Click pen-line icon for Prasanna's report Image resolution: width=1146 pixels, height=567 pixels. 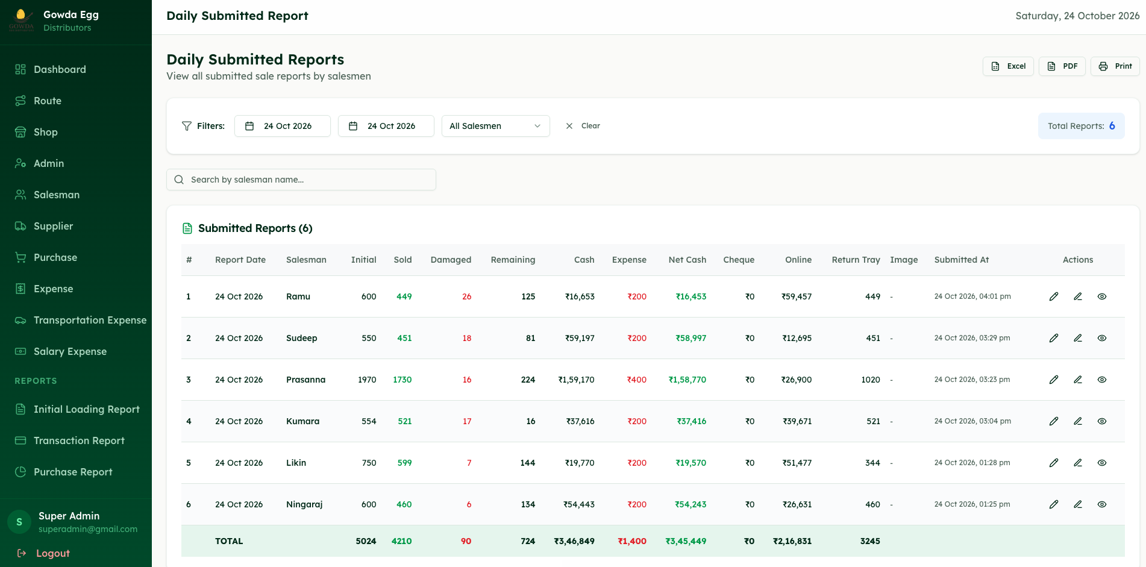point(1078,380)
